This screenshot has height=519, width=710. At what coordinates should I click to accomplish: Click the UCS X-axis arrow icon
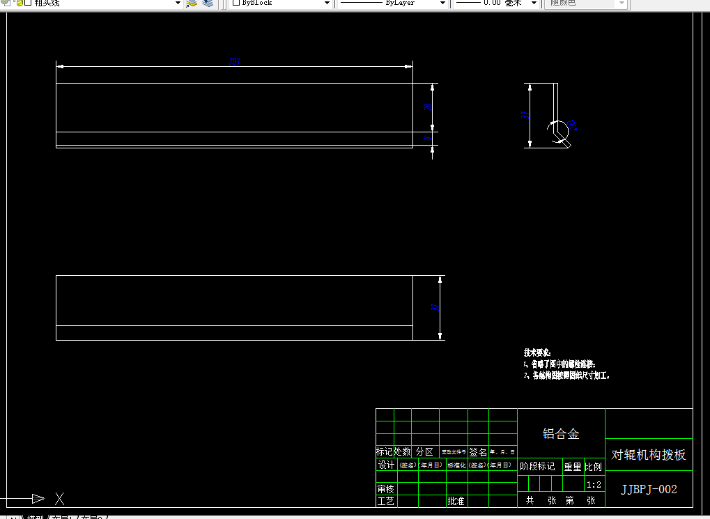(38, 499)
